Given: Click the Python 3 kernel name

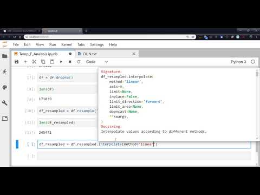Looking at the screenshot, I should (238, 62).
